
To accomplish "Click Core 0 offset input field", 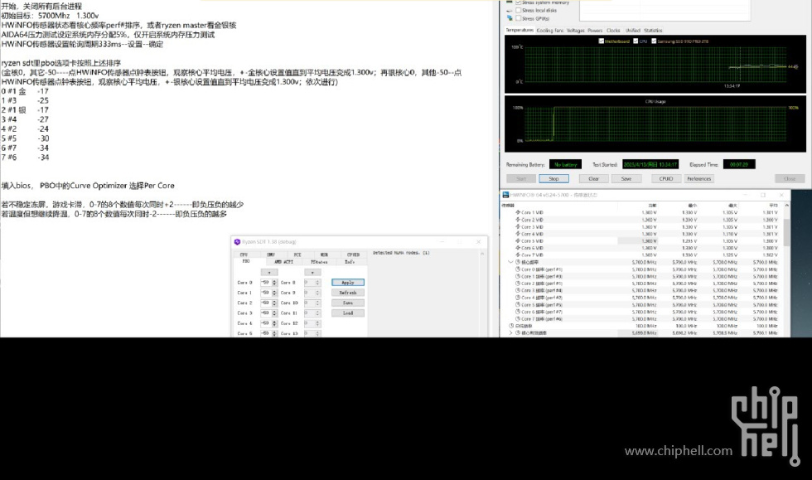I will 265,283.
